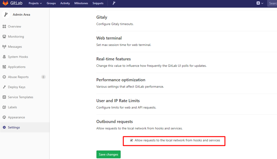Click the plus new-item icon in navbar
Image resolution: width=277 pixels, height=159 pixels.
258,3
